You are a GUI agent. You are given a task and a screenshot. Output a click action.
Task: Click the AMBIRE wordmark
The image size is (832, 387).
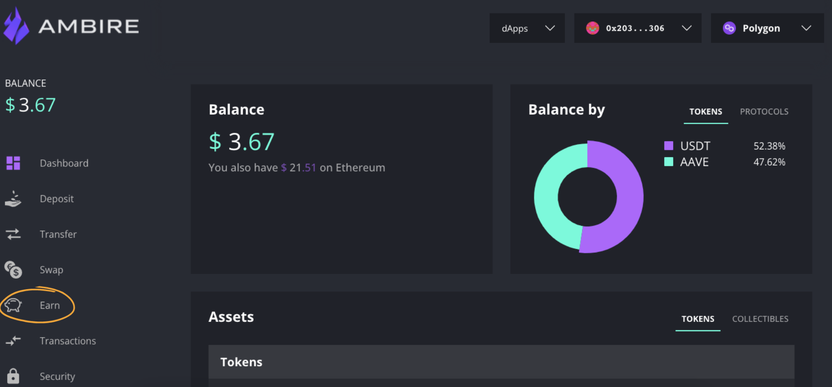coord(89,26)
